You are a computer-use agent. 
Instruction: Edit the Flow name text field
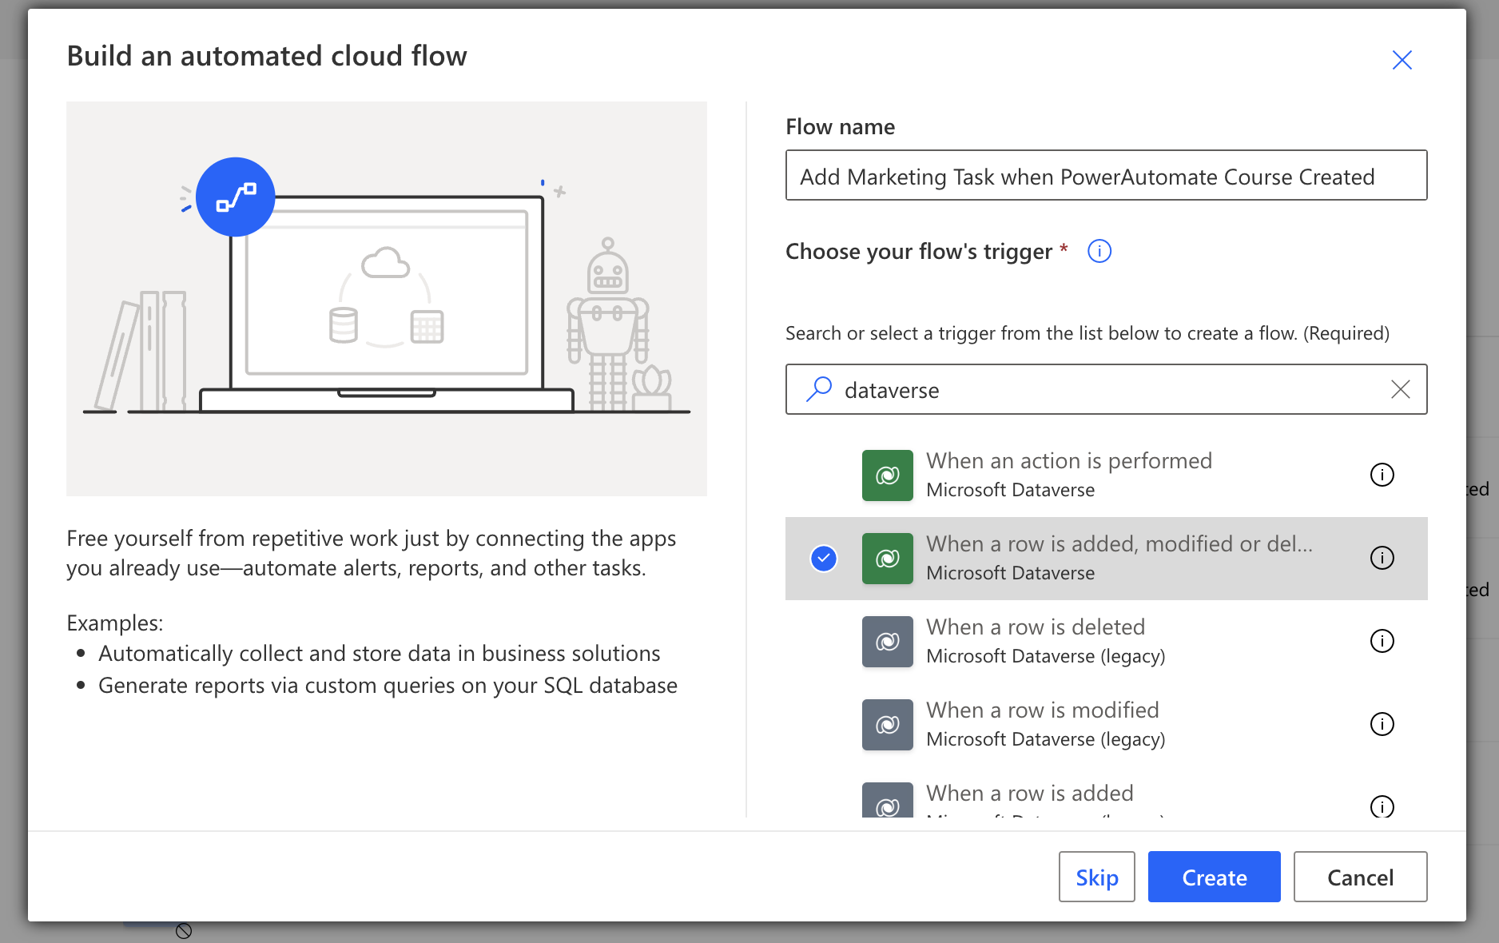pyautogui.click(x=1106, y=176)
